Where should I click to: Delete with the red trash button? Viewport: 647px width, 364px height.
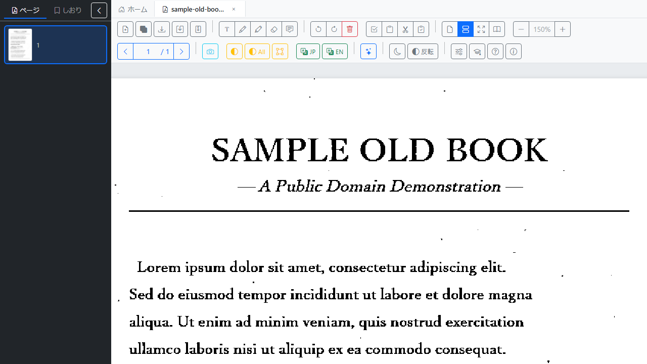pos(350,29)
